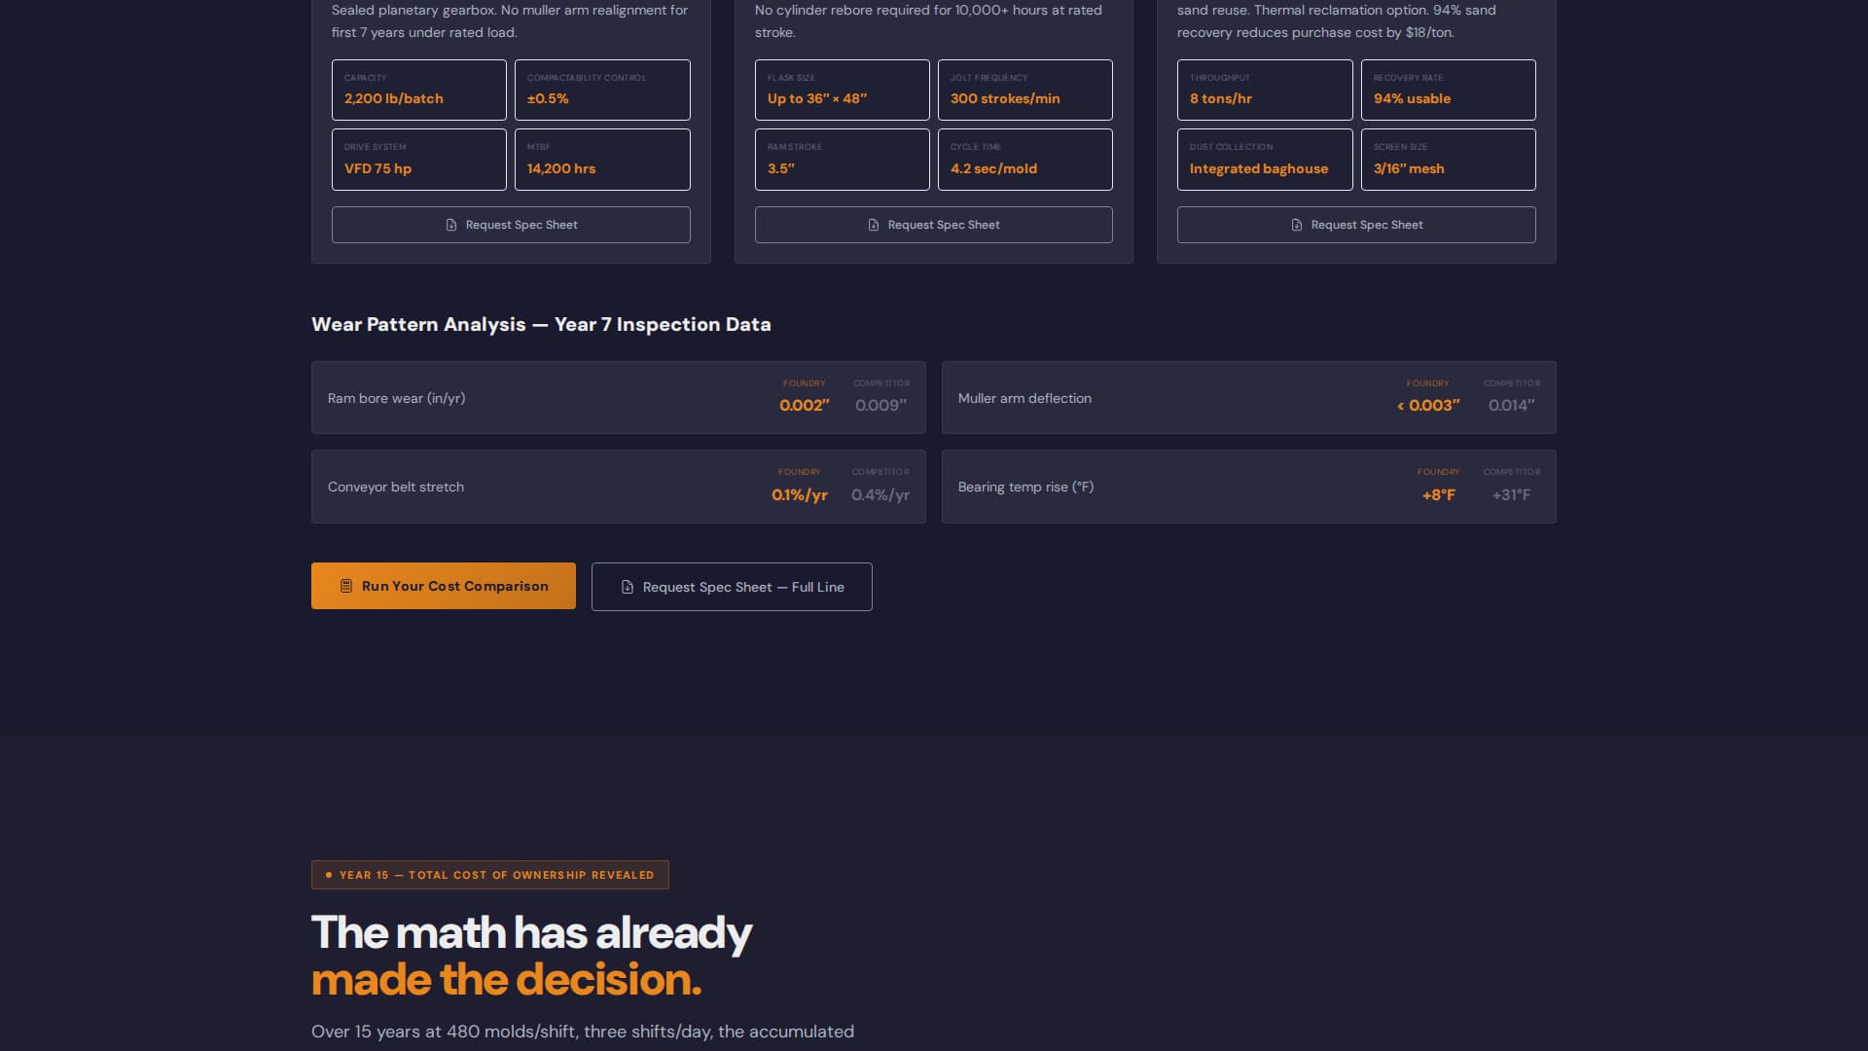Click the document icon on the first Request Spec Sheet button
The image size is (1868, 1051).
tap(449, 225)
